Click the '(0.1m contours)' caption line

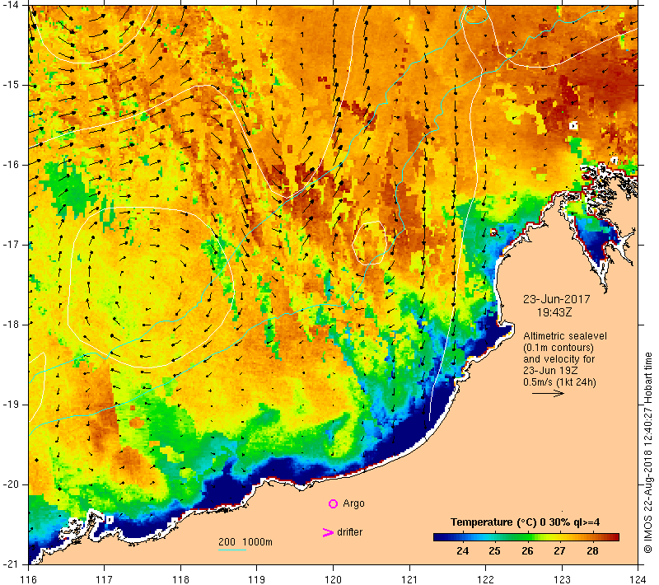pyautogui.click(x=559, y=348)
